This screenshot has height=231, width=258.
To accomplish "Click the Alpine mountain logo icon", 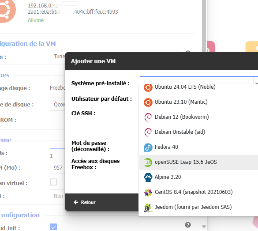I will [x=148, y=178].
